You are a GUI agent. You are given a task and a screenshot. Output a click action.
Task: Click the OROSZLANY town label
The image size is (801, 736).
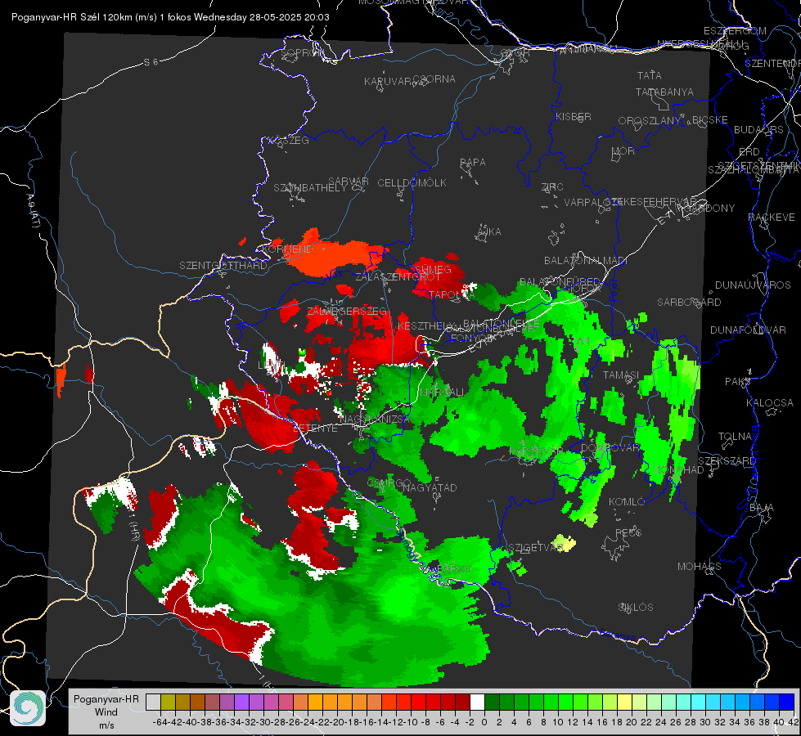650,121
